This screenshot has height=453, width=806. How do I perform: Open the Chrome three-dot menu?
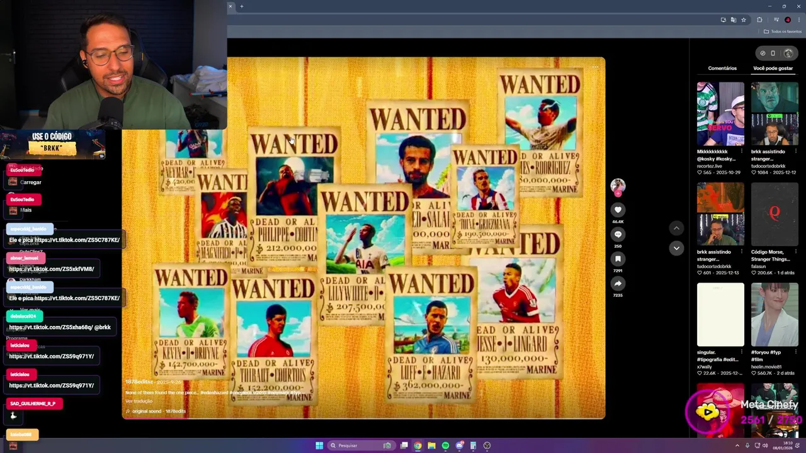(x=798, y=20)
